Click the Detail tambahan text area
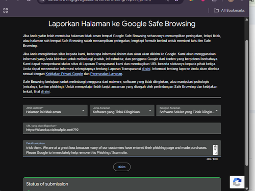The height and width of the screenshot is (191, 255). [x=122, y=148]
